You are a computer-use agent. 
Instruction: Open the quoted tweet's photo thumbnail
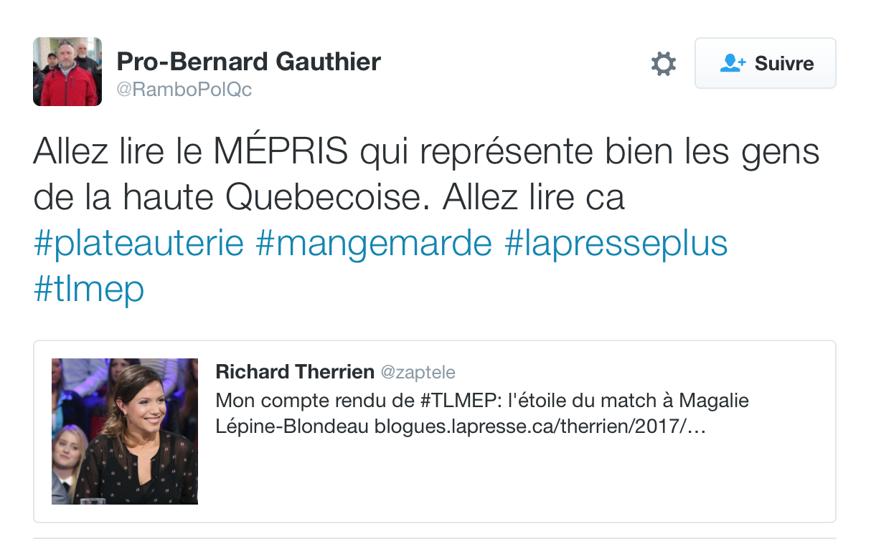(x=125, y=431)
